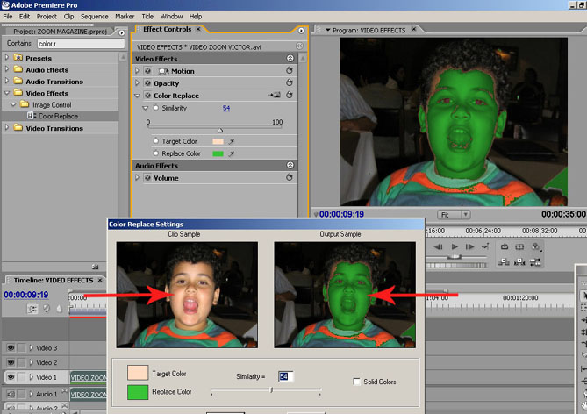This screenshot has width=587, height=414.
Task: Open the Sequence menu
Action: point(94,16)
